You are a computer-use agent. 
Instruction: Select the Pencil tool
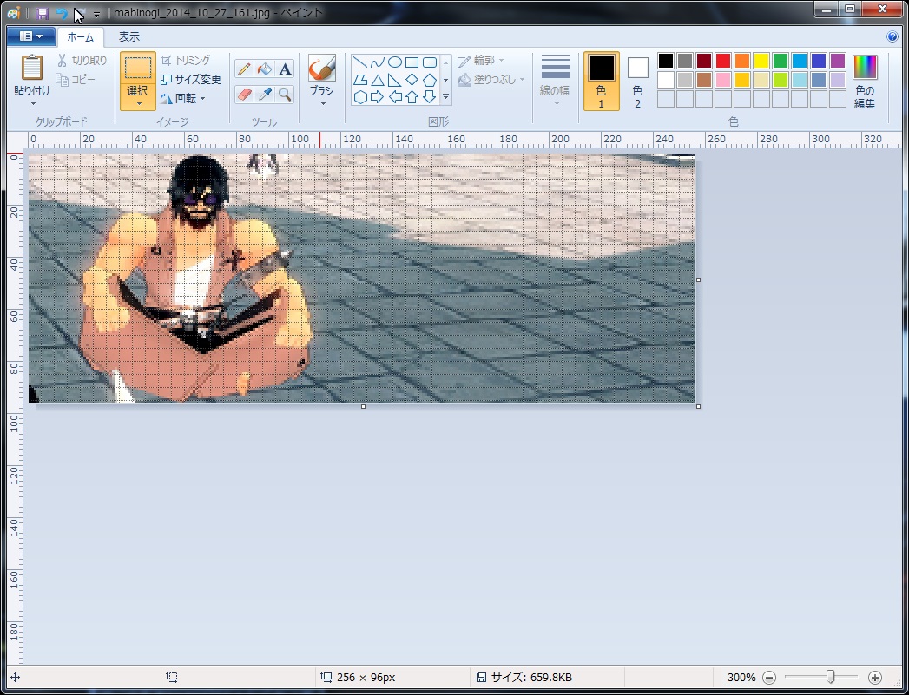point(244,69)
